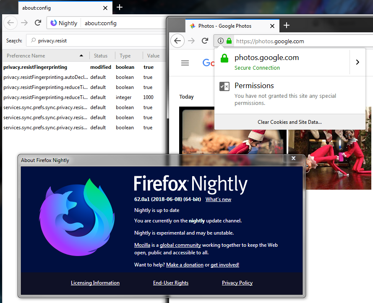Image resolution: width=373 pixels, height=303 pixels.
Task: Sort by the Type column header
Action: [x=129, y=56]
